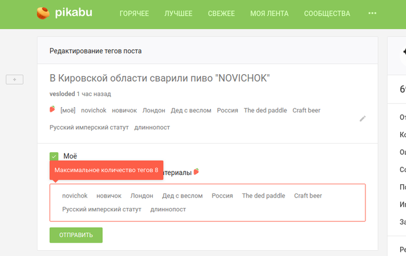Select The ded paddle in the tag editor
The width and height of the screenshot is (406, 256).
click(x=263, y=196)
